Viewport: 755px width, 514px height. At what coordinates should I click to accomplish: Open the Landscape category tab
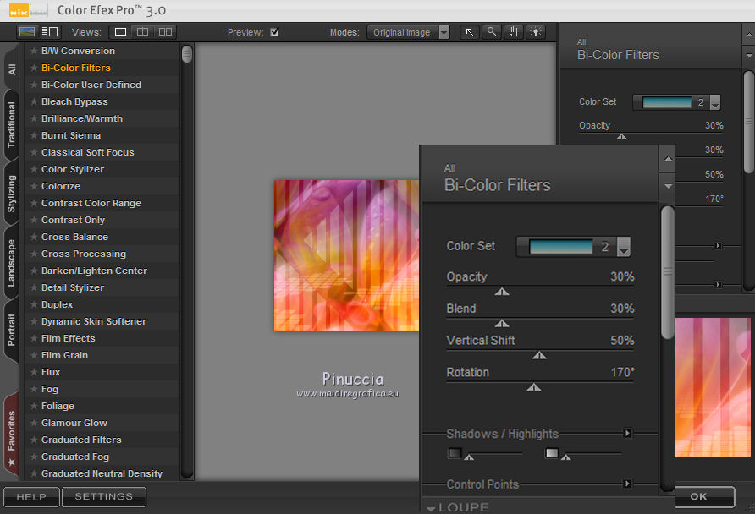tap(12, 263)
